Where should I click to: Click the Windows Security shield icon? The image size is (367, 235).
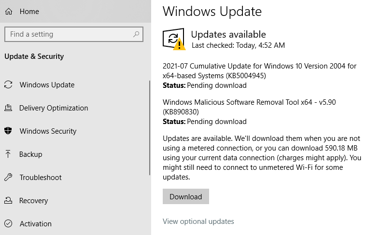(8, 131)
